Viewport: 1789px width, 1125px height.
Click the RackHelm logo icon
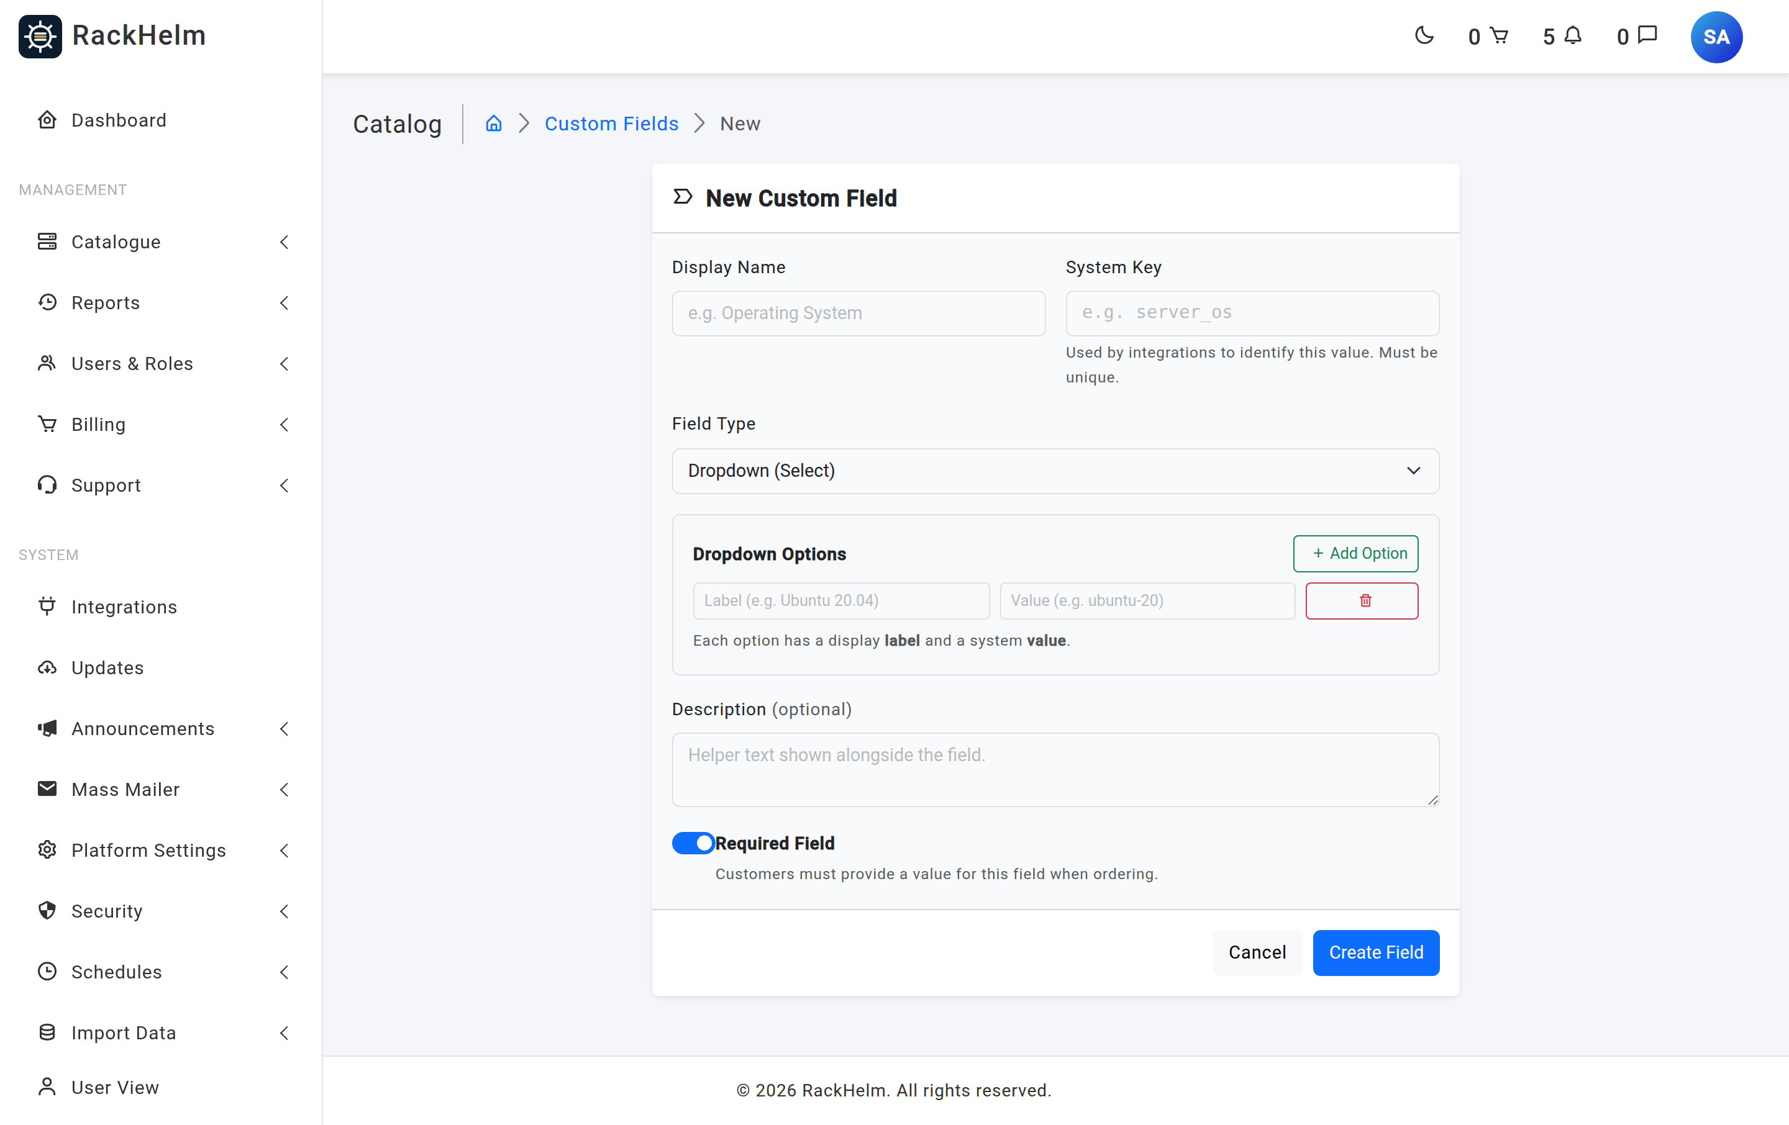pos(40,35)
